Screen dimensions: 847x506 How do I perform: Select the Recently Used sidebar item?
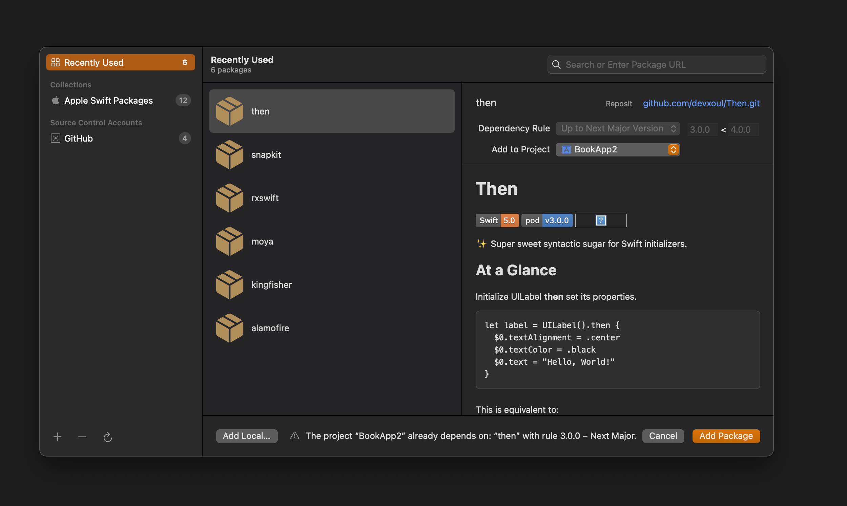click(x=120, y=62)
